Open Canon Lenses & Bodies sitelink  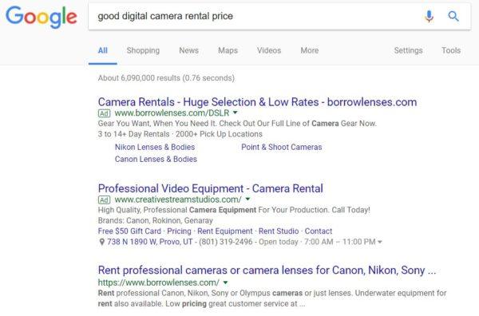(156, 160)
